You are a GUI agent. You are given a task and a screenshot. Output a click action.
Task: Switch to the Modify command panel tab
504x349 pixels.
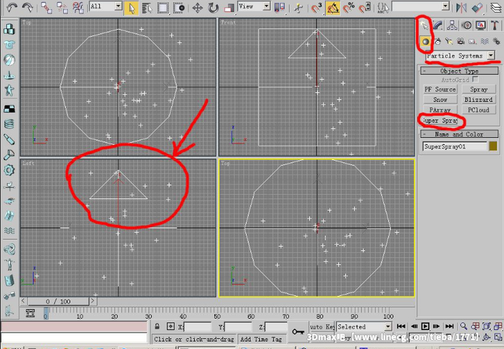coord(437,26)
